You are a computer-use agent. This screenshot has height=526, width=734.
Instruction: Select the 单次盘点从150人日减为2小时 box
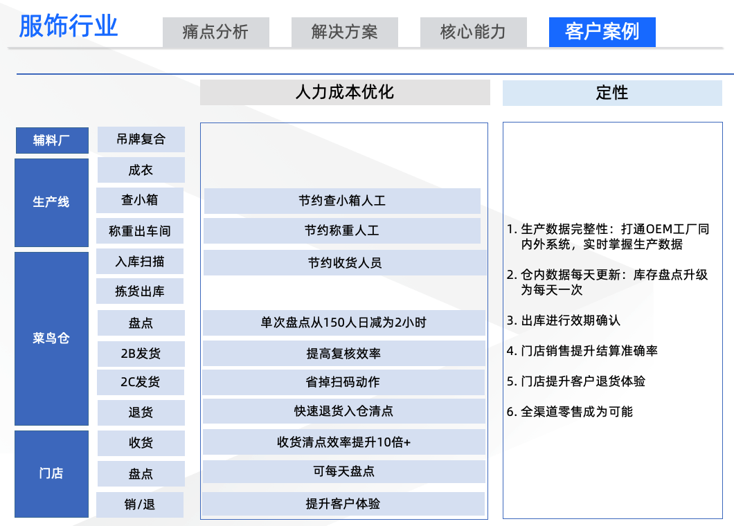tap(342, 323)
